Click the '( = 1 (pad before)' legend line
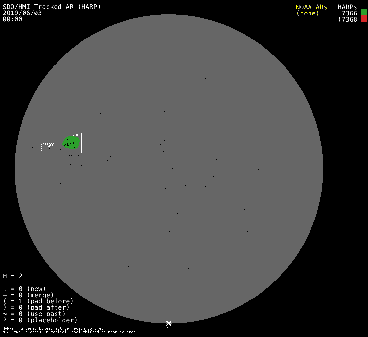Viewport: 368px width, 337px height. point(38,301)
